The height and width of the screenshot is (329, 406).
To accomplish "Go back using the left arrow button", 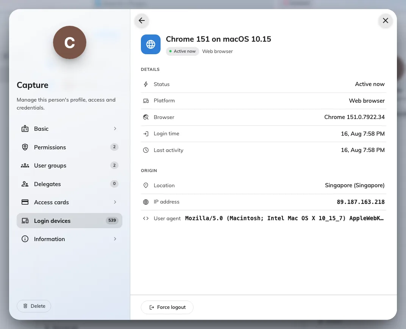I will 142,20.
